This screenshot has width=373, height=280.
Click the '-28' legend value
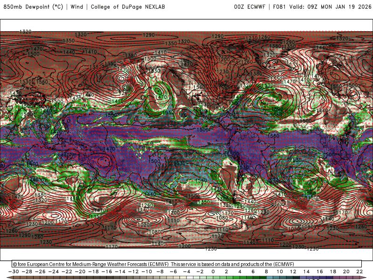[x=27, y=272]
